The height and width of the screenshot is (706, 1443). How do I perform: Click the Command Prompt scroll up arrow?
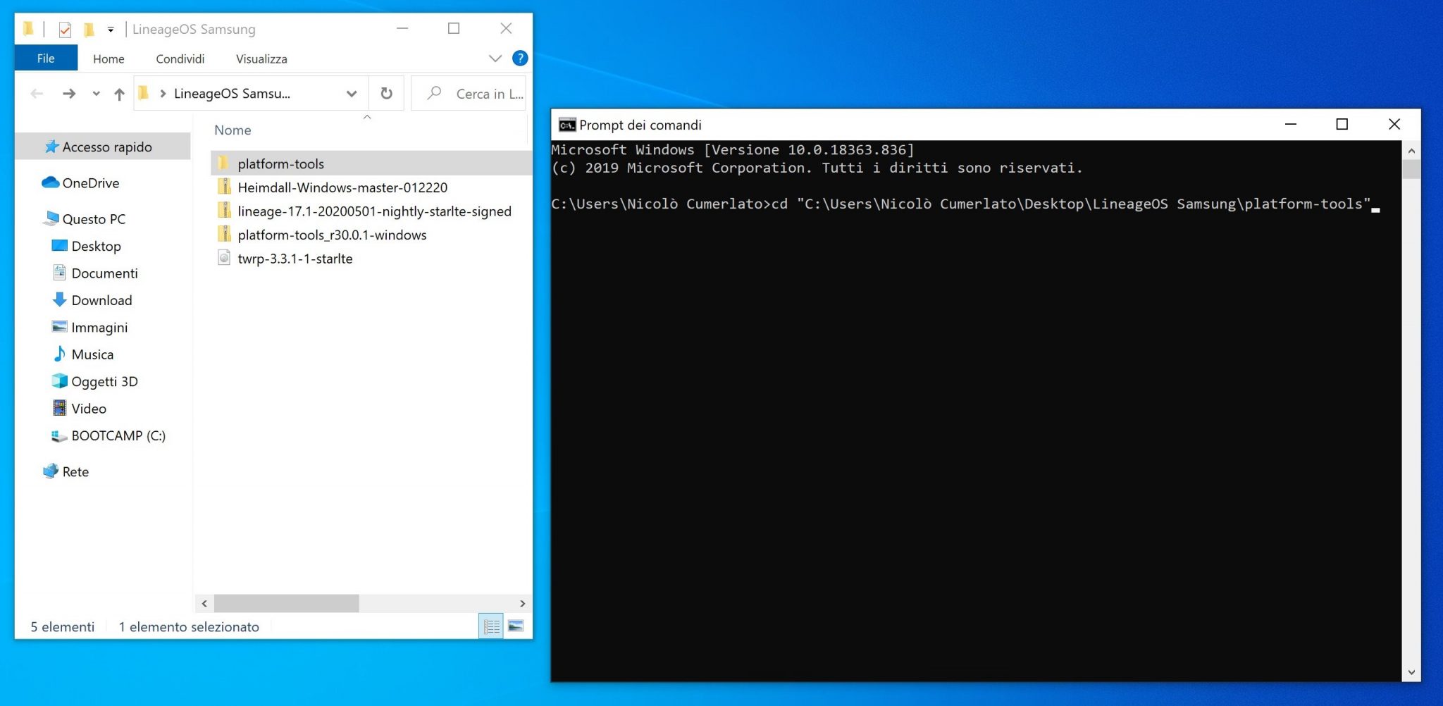click(x=1411, y=151)
